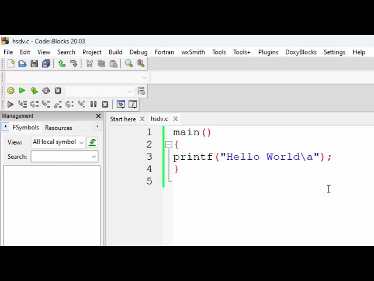Select the Resources management tab
The width and height of the screenshot is (374, 281).
click(x=58, y=128)
